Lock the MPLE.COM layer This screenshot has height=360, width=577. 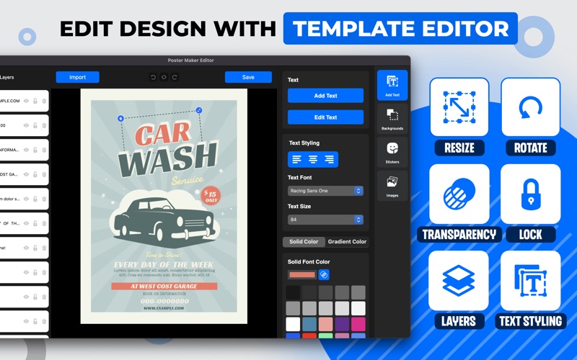tap(35, 101)
